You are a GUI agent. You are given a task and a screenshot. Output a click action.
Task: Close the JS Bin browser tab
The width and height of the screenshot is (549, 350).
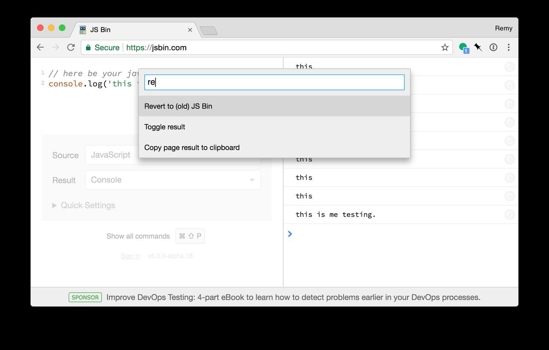pyautogui.click(x=190, y=30)
